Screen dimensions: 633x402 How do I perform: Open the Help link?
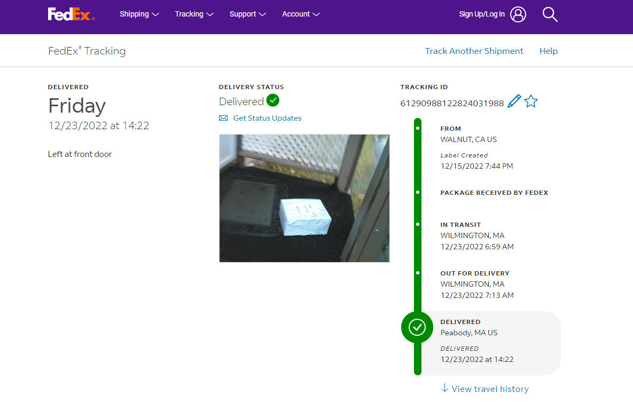[548, 51]
